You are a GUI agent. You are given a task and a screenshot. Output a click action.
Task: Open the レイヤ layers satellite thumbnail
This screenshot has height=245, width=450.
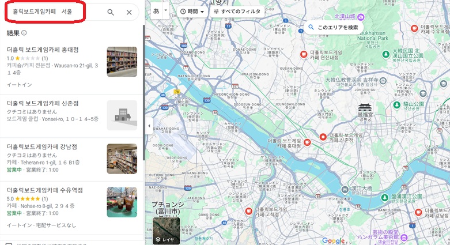(x=167, y=231)
